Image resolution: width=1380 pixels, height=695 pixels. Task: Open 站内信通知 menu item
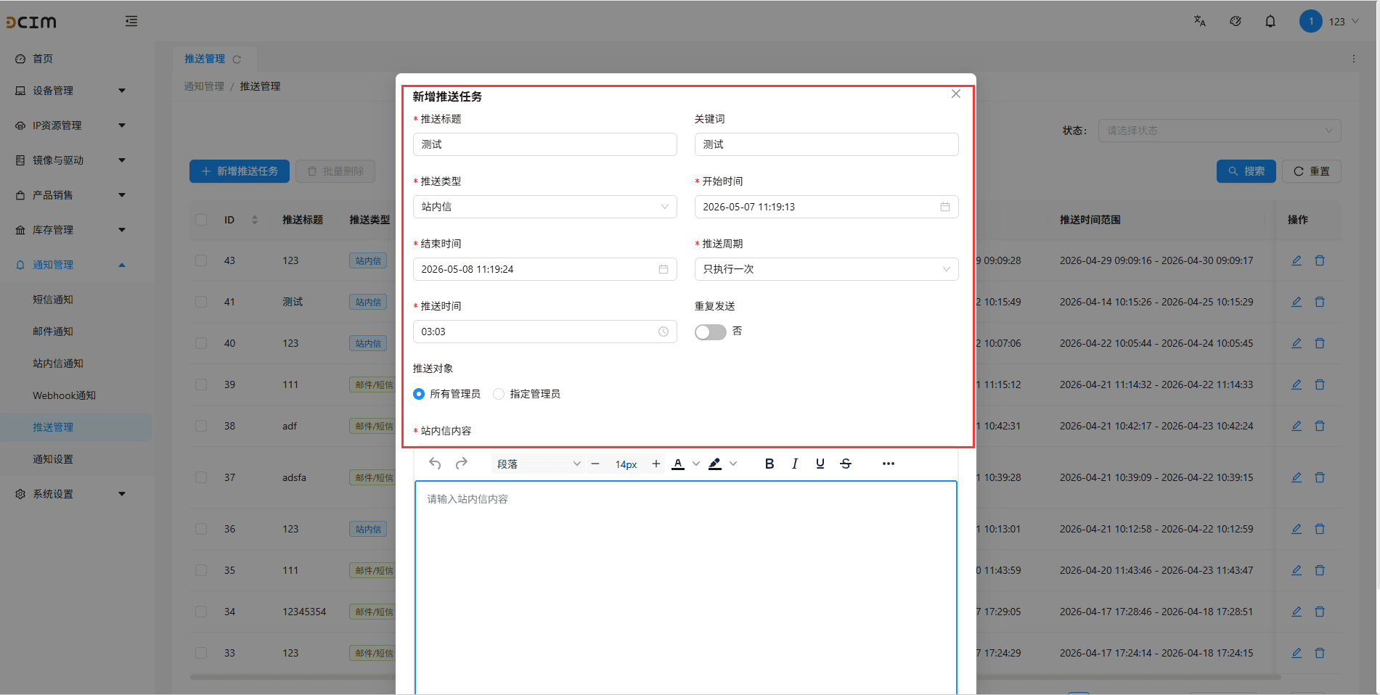click(x=58, y=363)
